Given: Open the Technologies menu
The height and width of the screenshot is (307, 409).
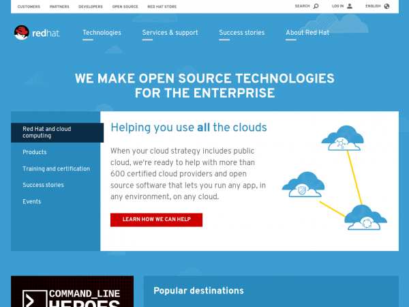Looking at the screenshot, I should click(102, 33).
